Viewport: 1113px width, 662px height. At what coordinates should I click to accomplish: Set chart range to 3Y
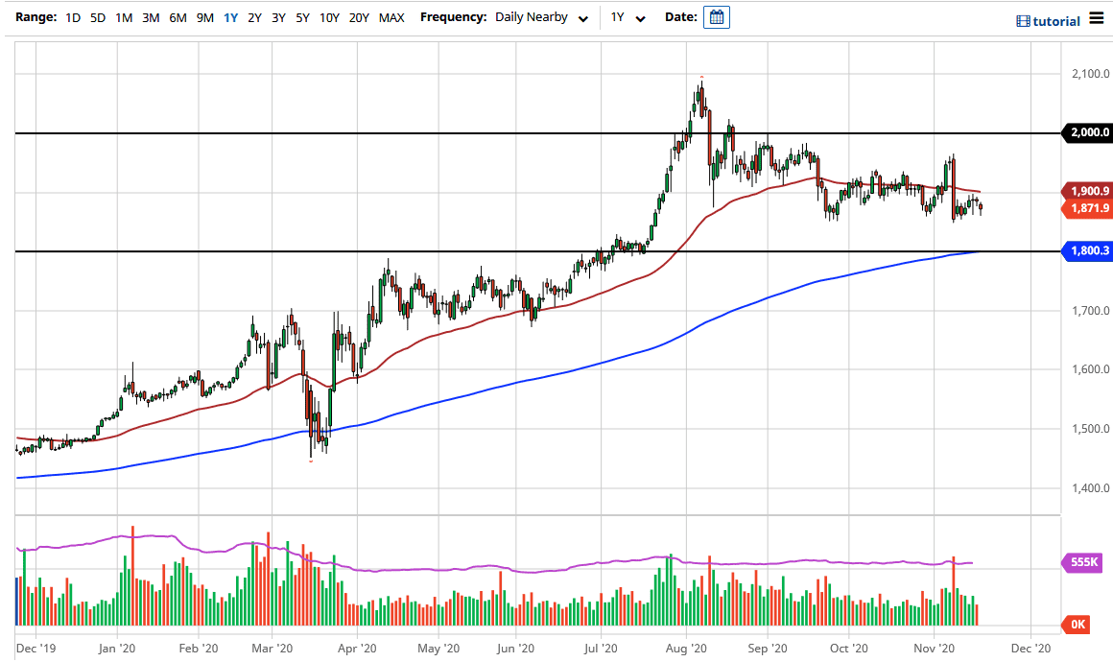coord(278,17)
